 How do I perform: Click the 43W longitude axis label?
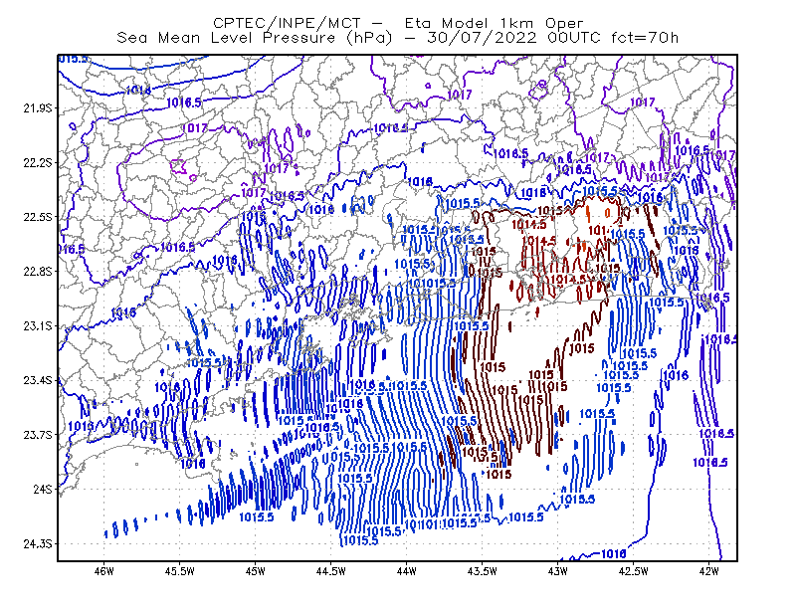click(558, 571)
